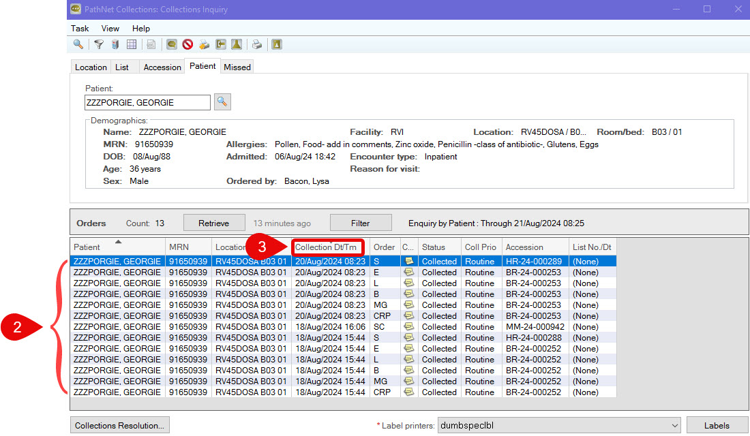
Task: Click the magnifying glass search toolbar icon
Action: (x=78, y=44)
